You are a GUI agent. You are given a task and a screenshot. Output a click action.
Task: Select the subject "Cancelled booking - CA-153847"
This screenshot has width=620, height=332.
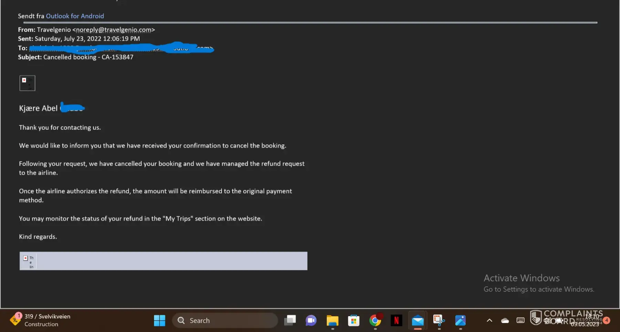point(88,57)
